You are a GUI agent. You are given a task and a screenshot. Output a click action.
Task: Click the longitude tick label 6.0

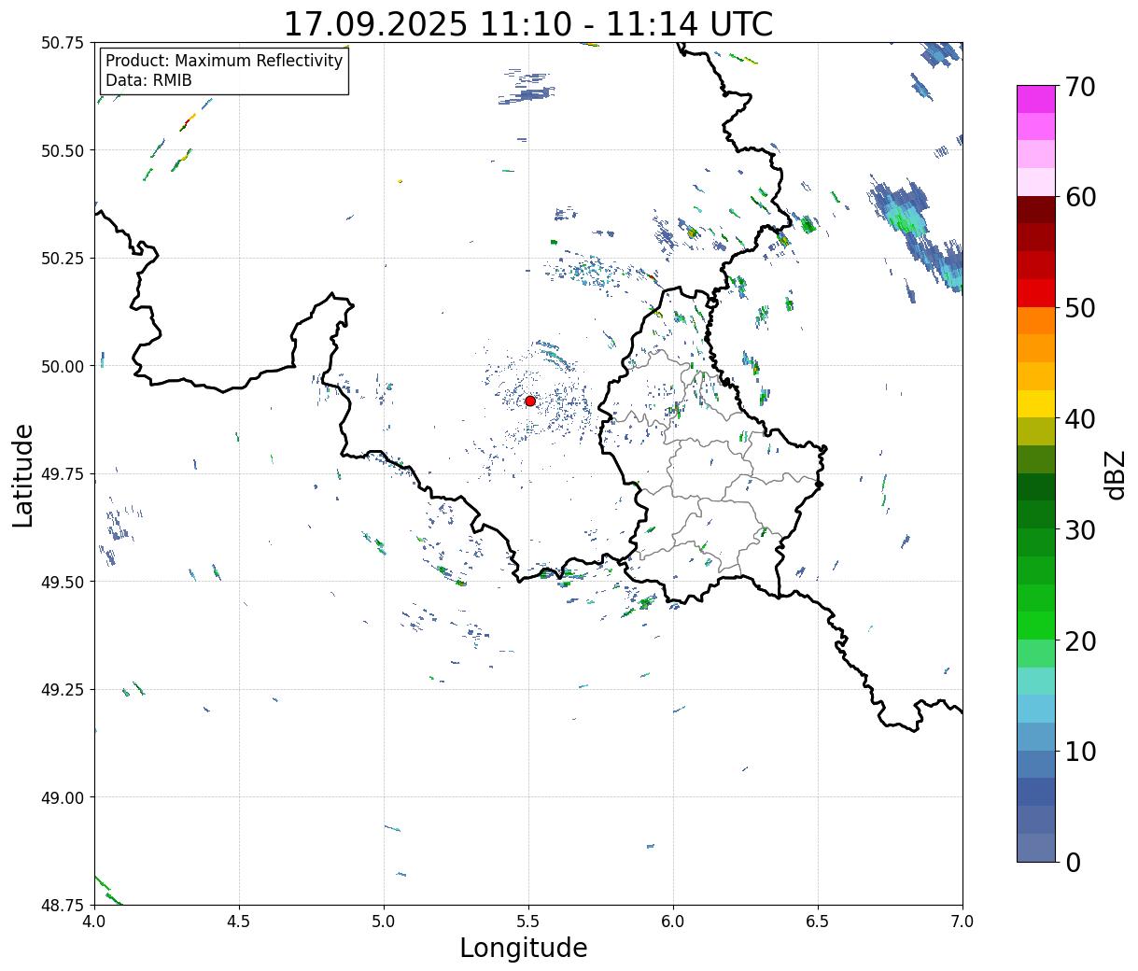point(673,922)
